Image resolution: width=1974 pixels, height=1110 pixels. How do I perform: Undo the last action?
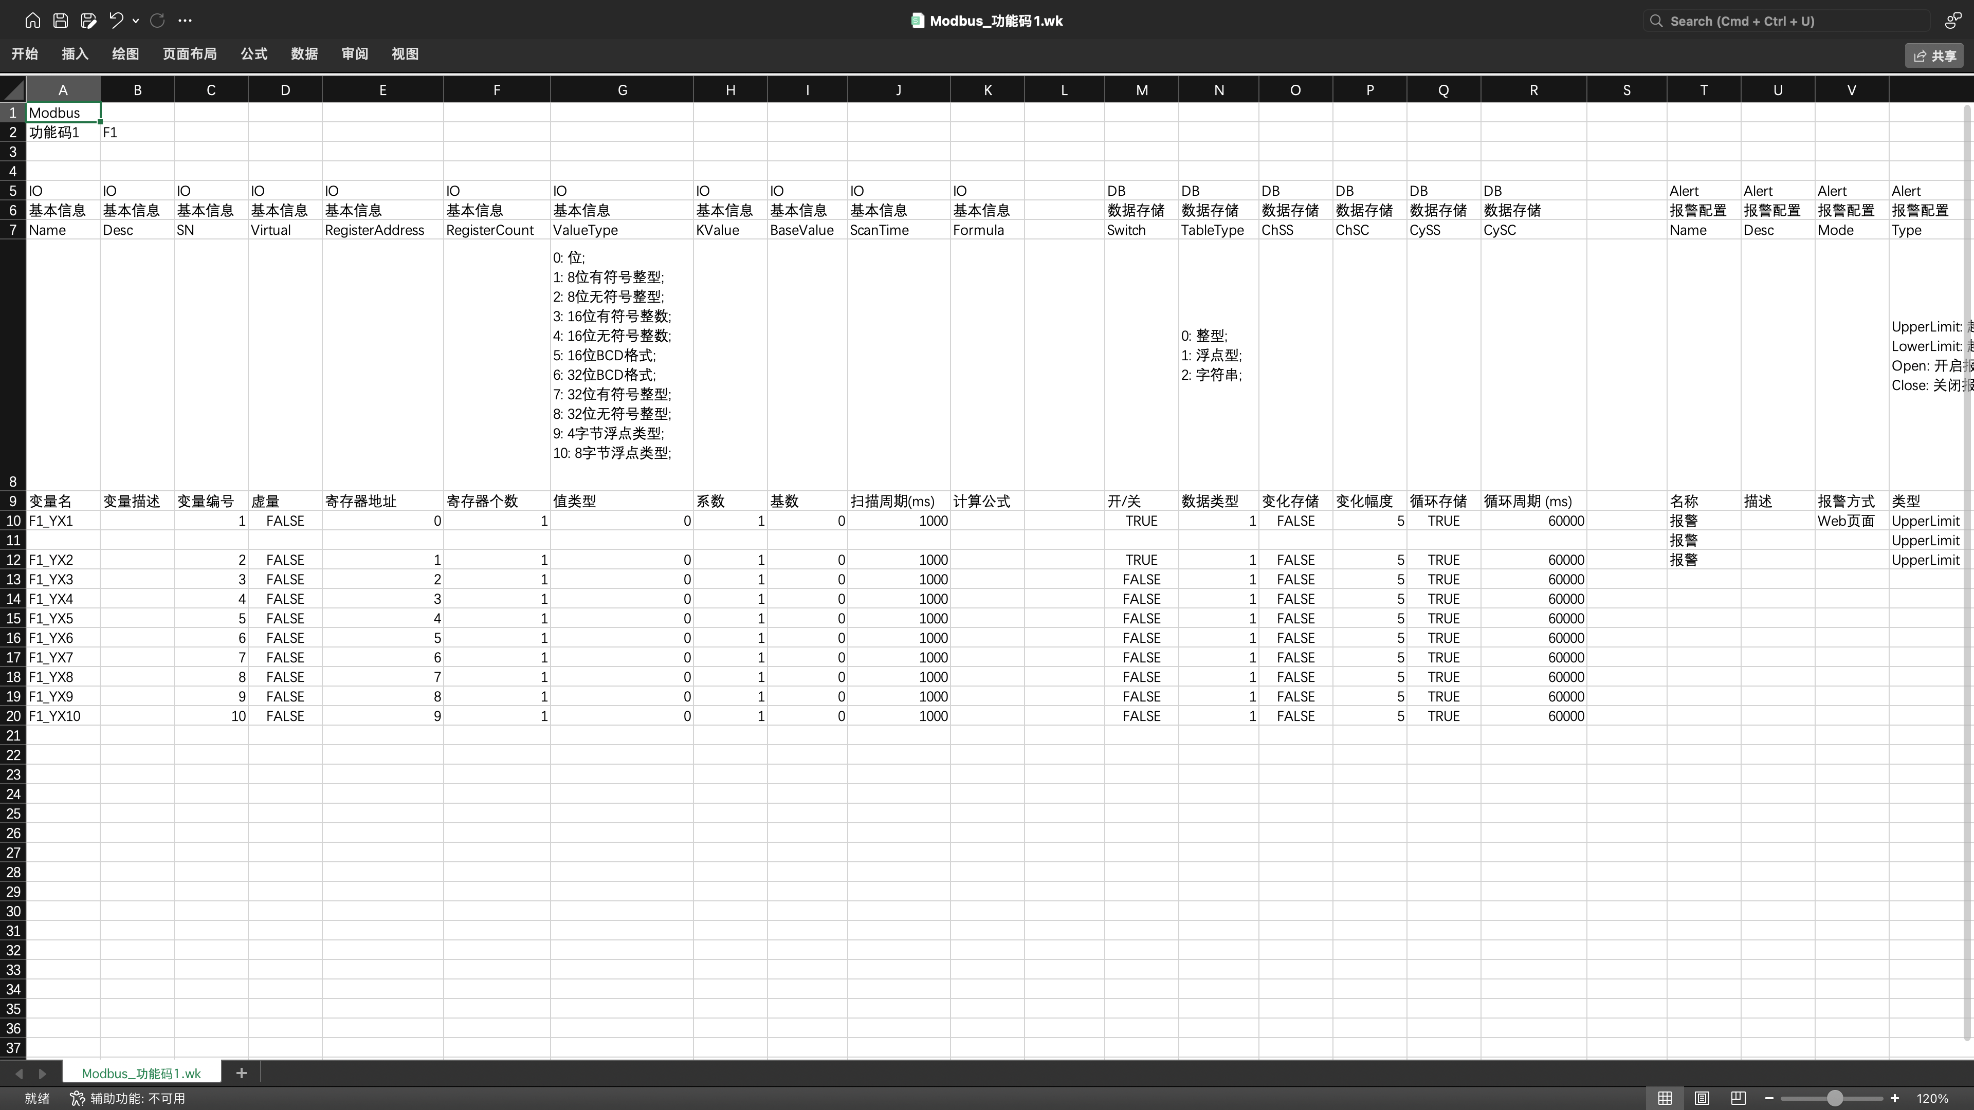coord(117,21)
